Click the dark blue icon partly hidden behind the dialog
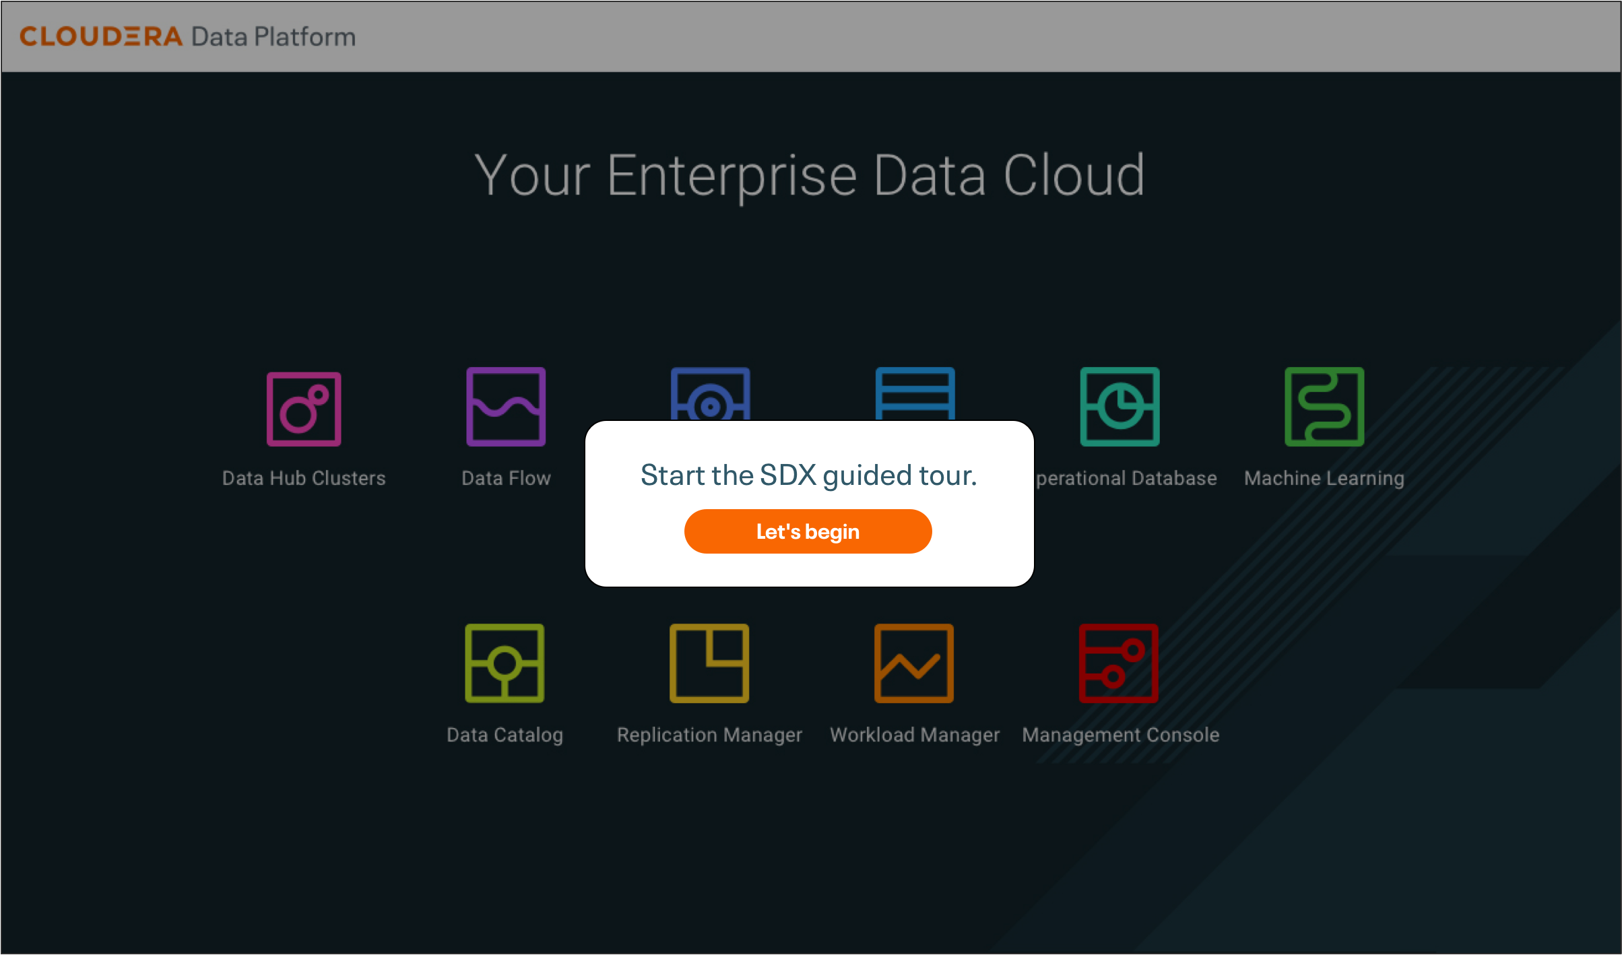 (710, 393)
